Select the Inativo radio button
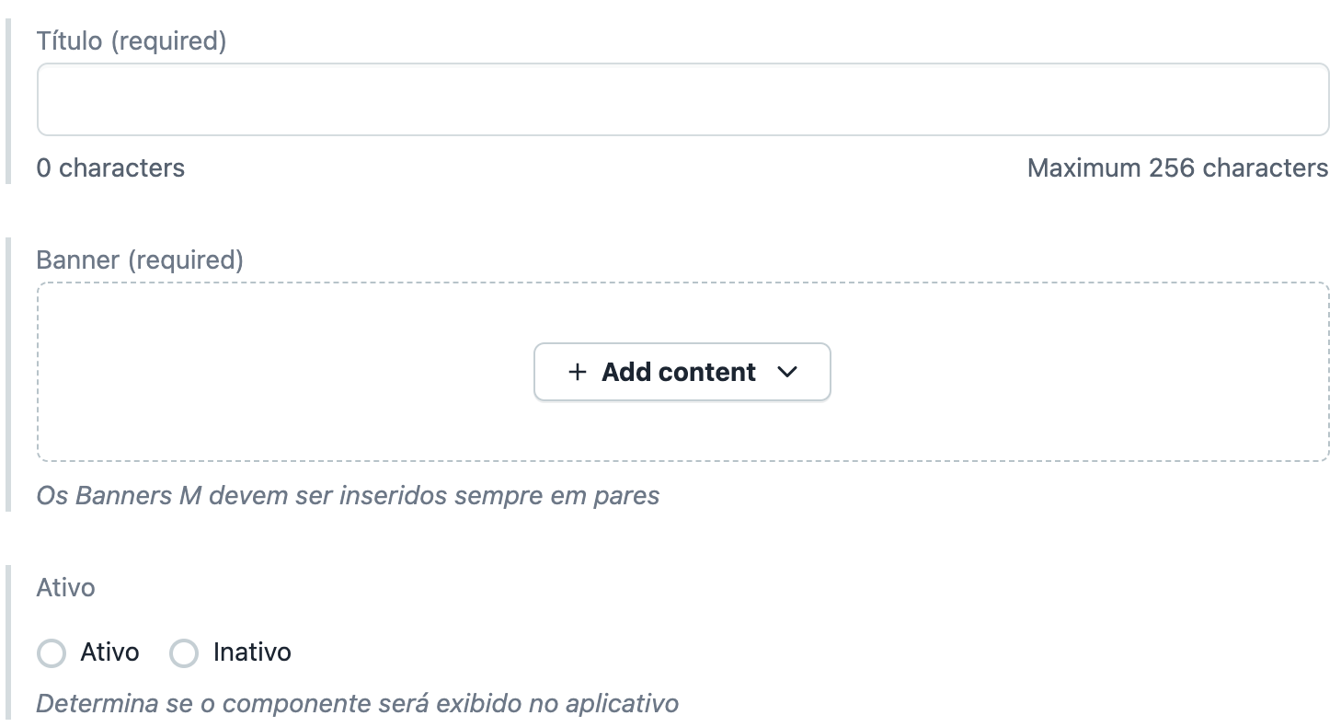Image resolution: width=1341 pixels, height=727 pixels. [x=184, y=653]
